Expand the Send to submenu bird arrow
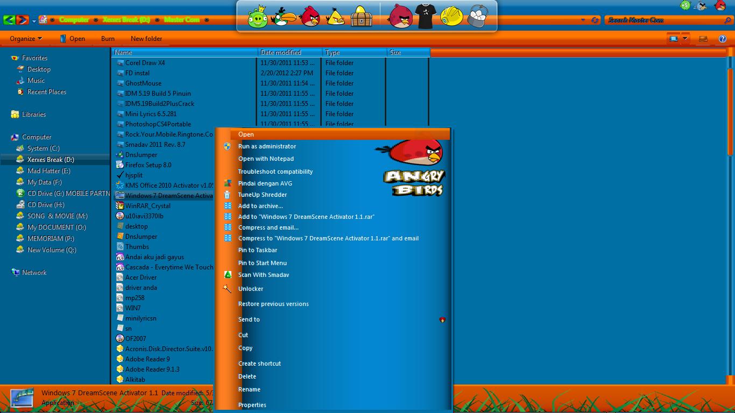Screen dimensions: 735x413 [x=442, y=319]
